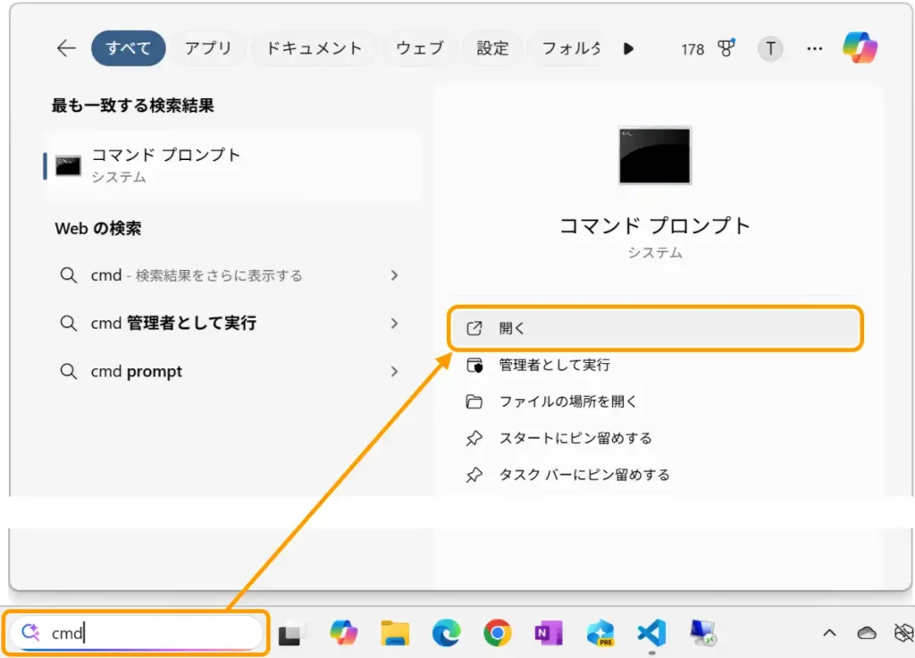Image resolution: width=915 pixels, height=658 pixels.
Task: Click the shield icon for admin run
Action: coord(474,365)
